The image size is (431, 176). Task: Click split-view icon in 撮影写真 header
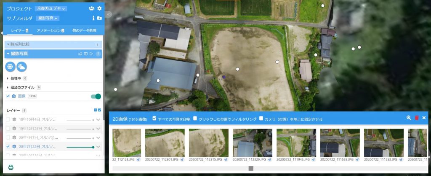coord(85,54)
